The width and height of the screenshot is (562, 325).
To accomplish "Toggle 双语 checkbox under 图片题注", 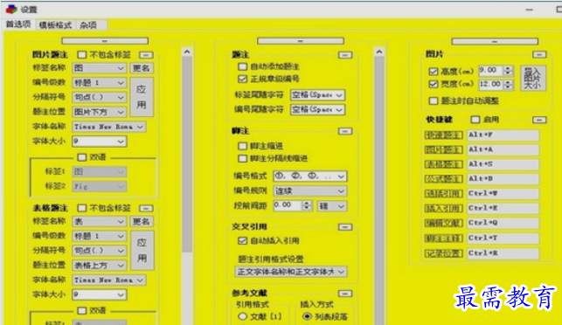I will [x=82, y=157].
